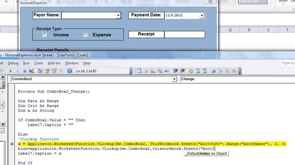The height and width of the screenshot is (165, 295).
Task: Click the 'Type a question' help box
Action: click(288, 63)
